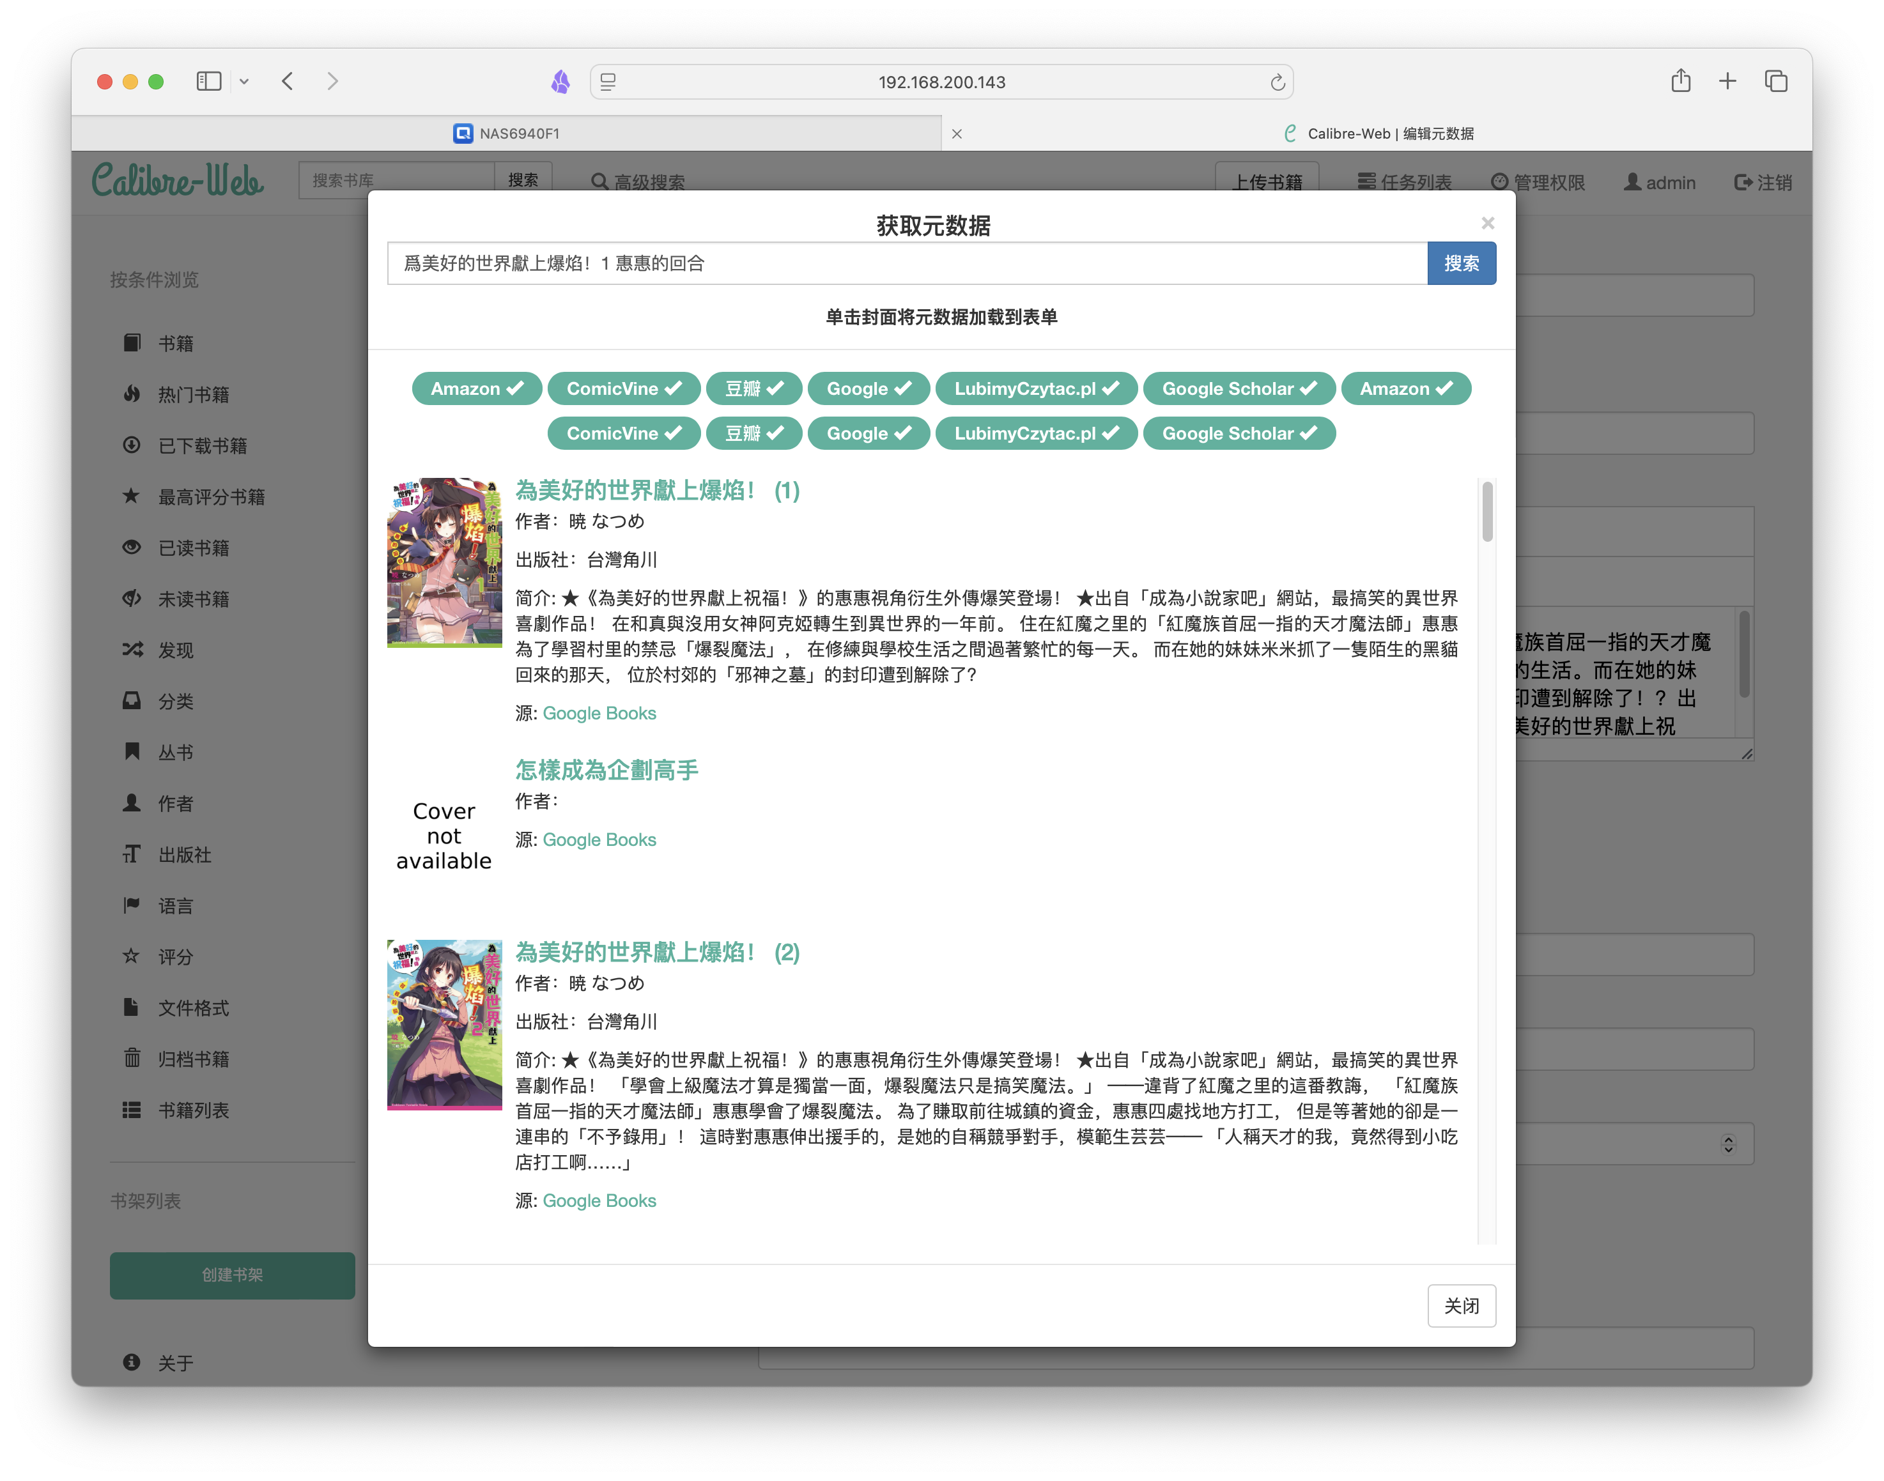Go forward with the browser forward arrow

tap(333, 82)
